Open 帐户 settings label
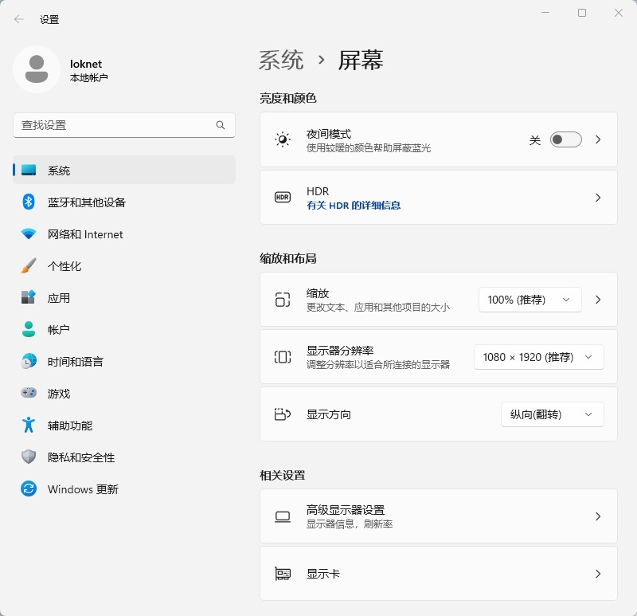This screenshot has width=637, height=616. click(58, 329)
